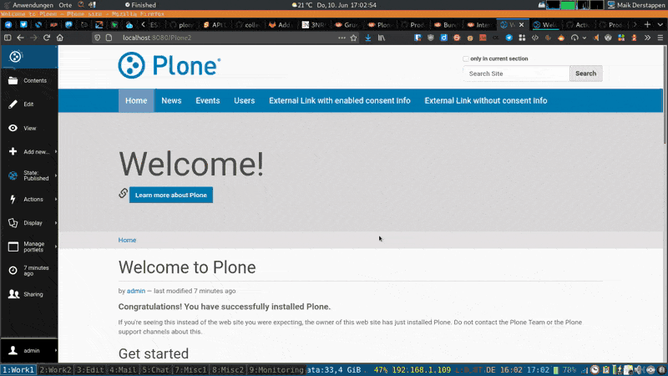Follow Home breadcrumb link

(x=127, y=240)
